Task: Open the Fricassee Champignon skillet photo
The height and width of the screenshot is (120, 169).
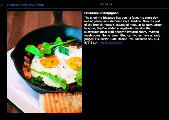Action: click(44, 62)
